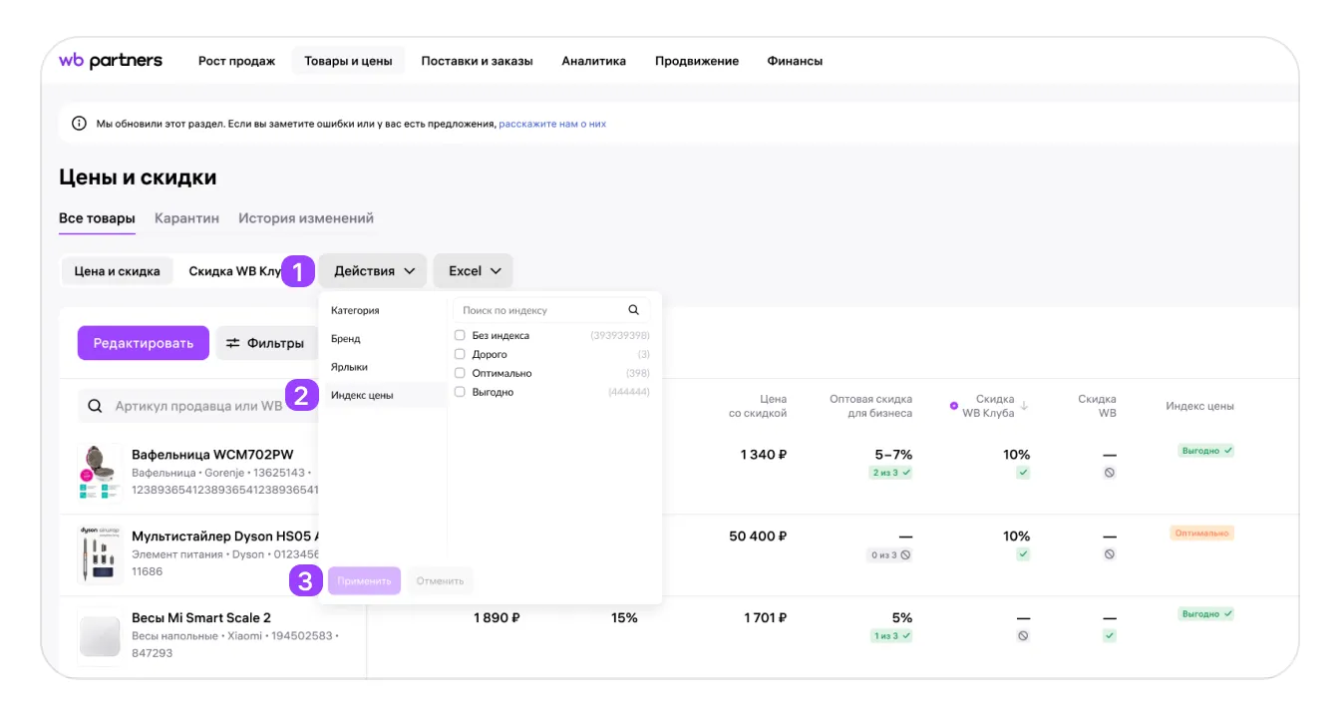The width and height of the screenshot is (1340, 716).
Task: Switch to the Карантин tab
Action: click(186, 218)
